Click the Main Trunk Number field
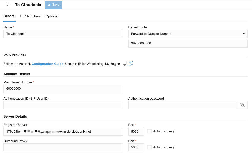 63,89
